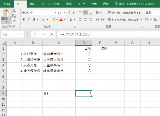Expand the font size 11 dropdown

[64, 13]
